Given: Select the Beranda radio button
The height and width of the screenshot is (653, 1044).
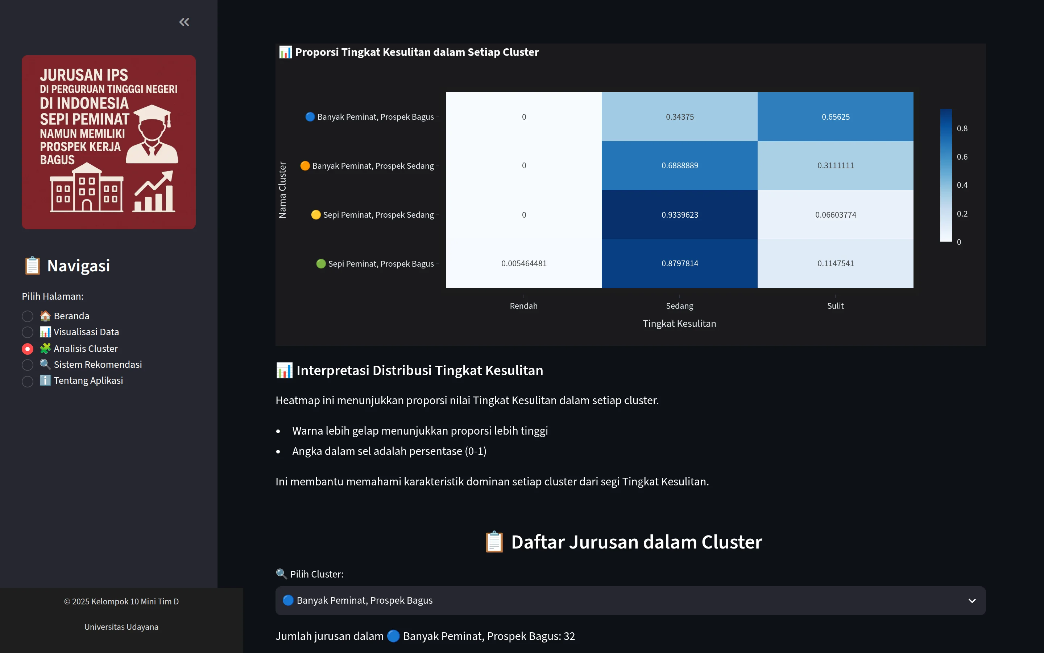Looking at the screenshot, I should 28,317.
